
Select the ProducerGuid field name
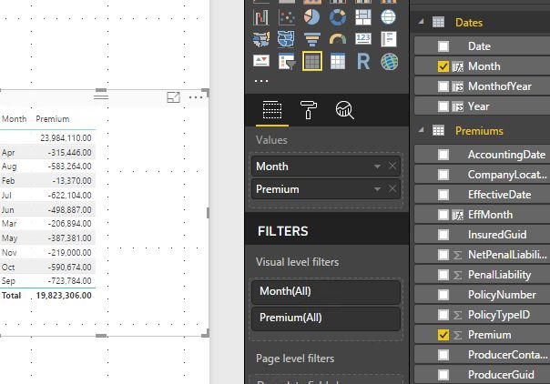point(501,375)
